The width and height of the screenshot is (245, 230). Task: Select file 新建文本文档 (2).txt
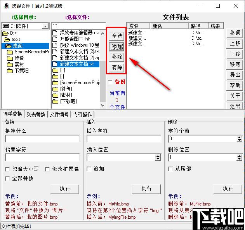point(76,51)
